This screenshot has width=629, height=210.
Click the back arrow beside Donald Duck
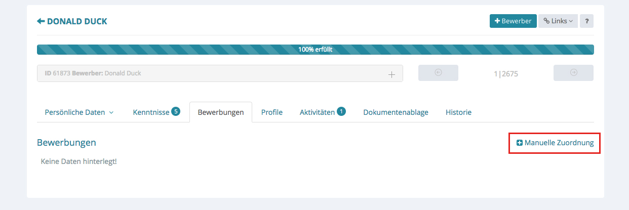(x=41, y=21)
